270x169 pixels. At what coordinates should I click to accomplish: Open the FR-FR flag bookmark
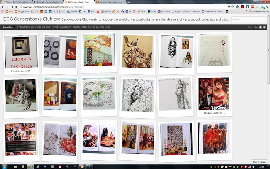61,11
